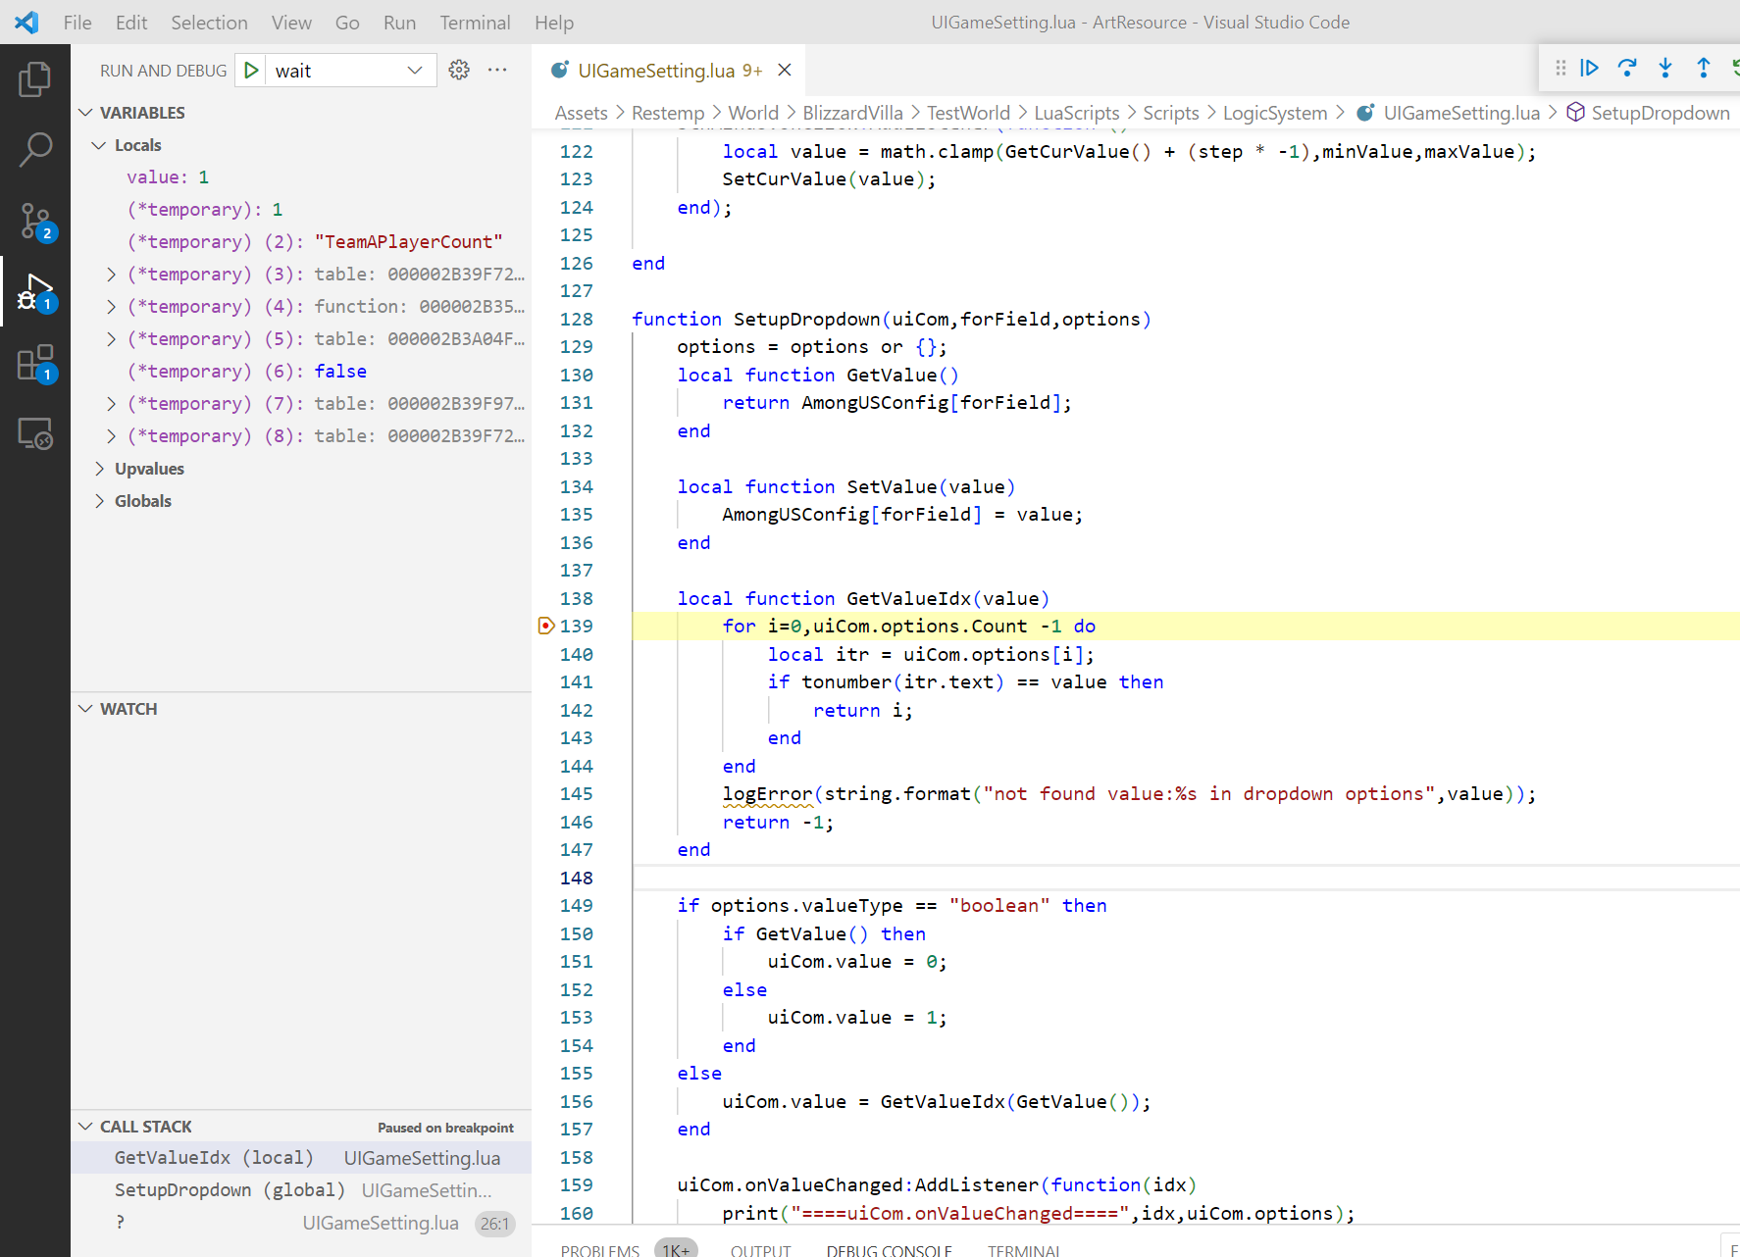Select GetValueIdx (local) stack frame
This screenshot has width=1740, height=1257.
301,1158
